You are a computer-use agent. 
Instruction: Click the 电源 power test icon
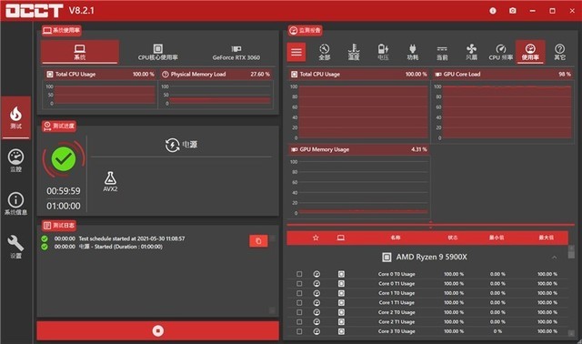(x=172, y=145)
